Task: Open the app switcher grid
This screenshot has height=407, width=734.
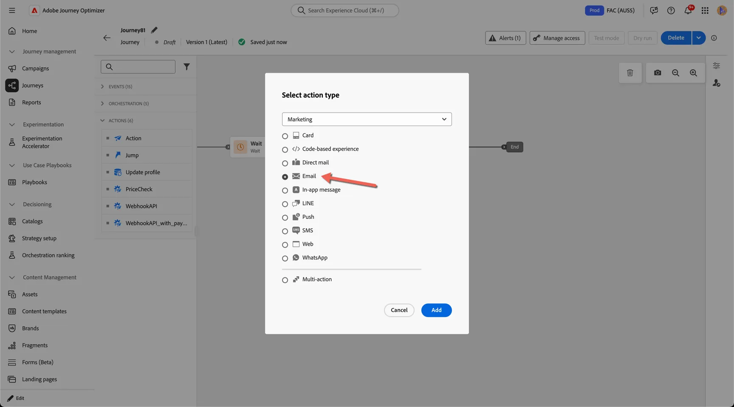Action: point(705,10)
